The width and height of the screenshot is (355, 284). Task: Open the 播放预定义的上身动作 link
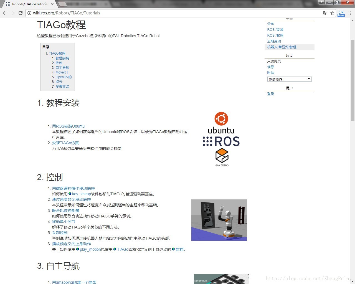click(x=71, y=244)
